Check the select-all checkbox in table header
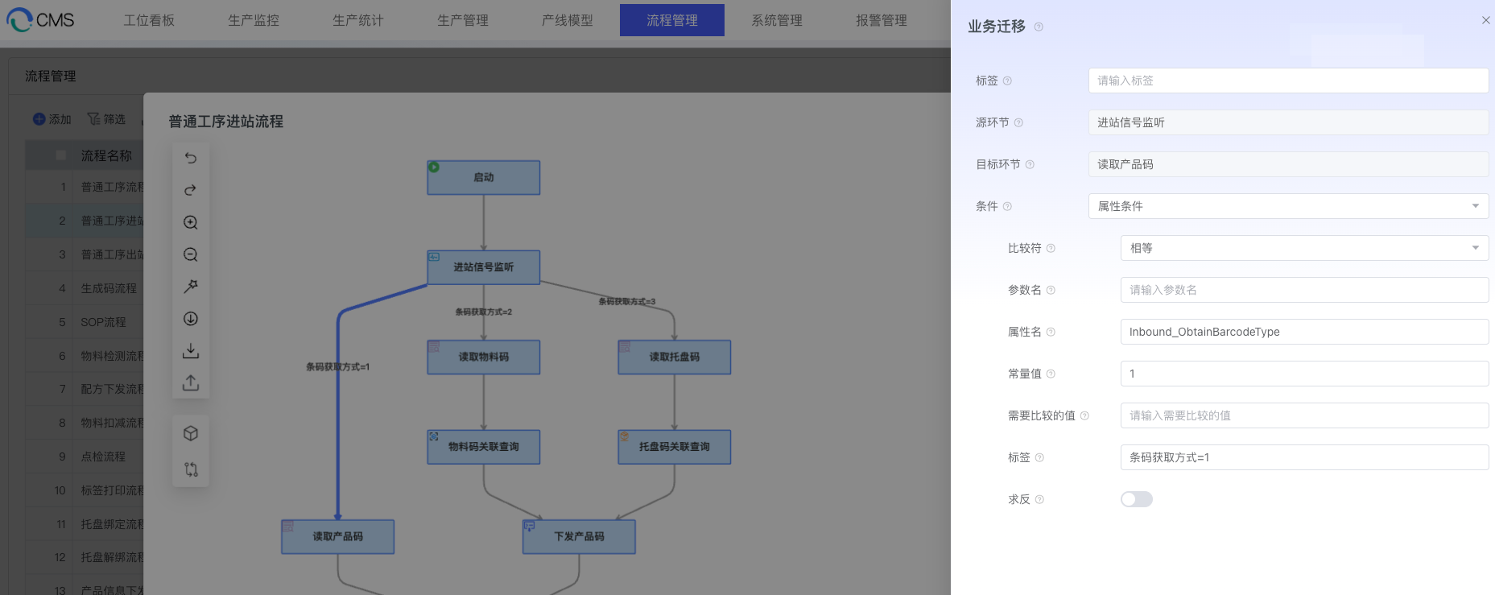Screen dimensions: 1495x595 (x=61, y=155)
